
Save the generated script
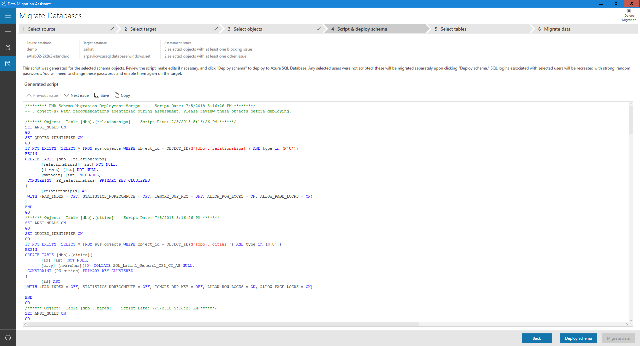click(x=102, y=95)
